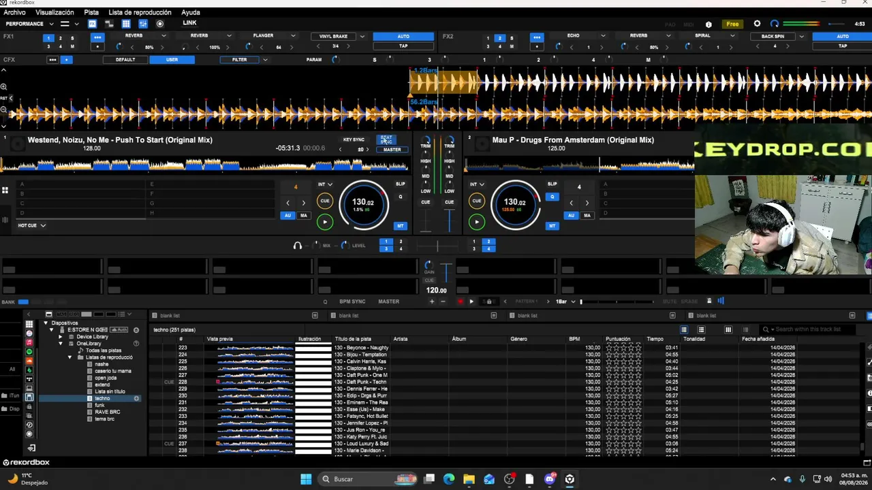
Task: Open FX1 options ellipsis button
Action: click(97, 37)
